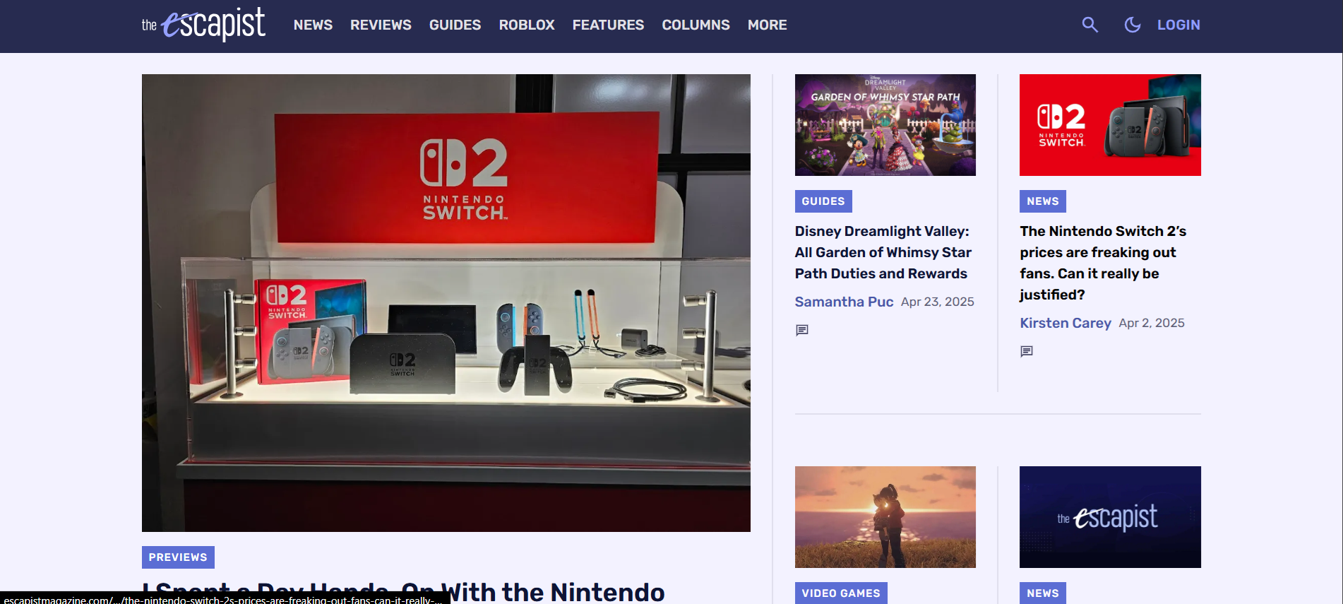This screenshot has width=1343, height=604.
Task: Click the Previews category tag
Action: click(x=178, y=557)
